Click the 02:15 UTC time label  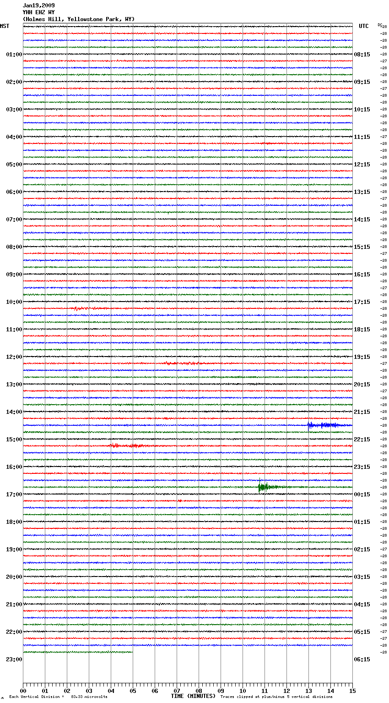point(362,549)
